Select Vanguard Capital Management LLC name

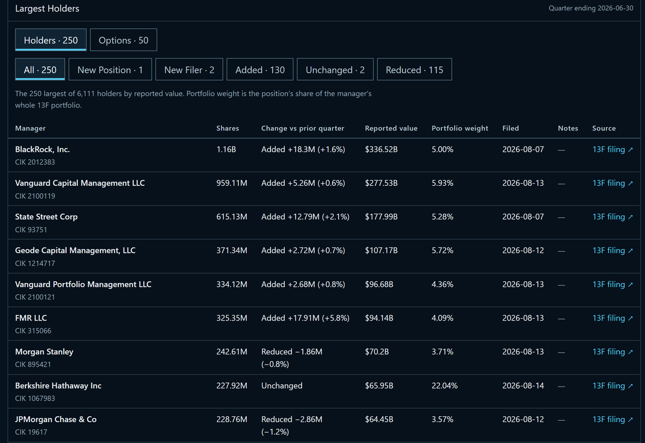click(x=80, y=183)
